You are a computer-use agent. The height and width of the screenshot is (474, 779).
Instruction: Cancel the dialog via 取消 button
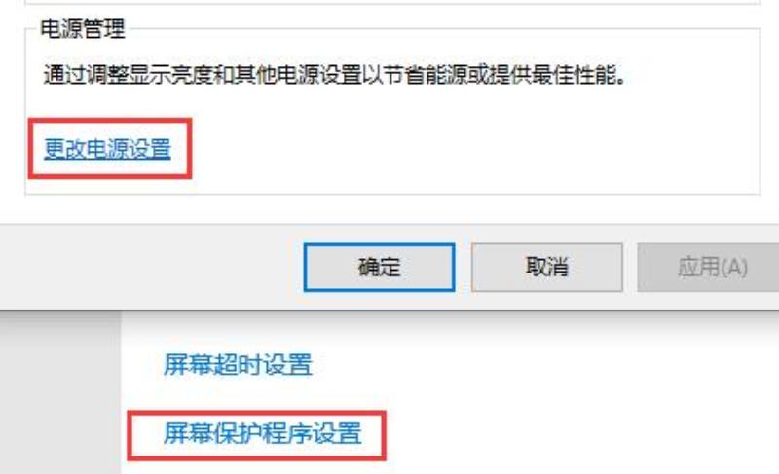click(x=546, y=267)
